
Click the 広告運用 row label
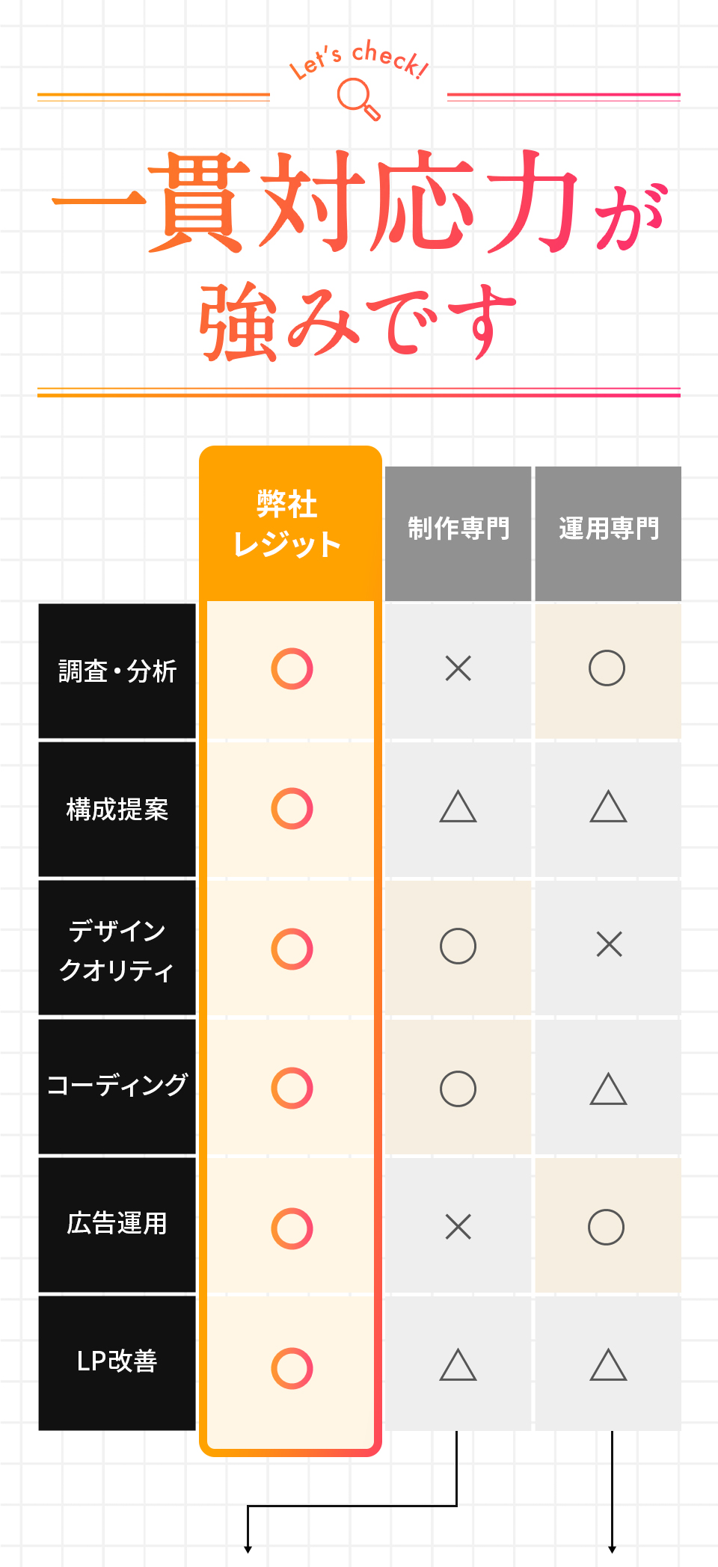tap(117, 1225)
